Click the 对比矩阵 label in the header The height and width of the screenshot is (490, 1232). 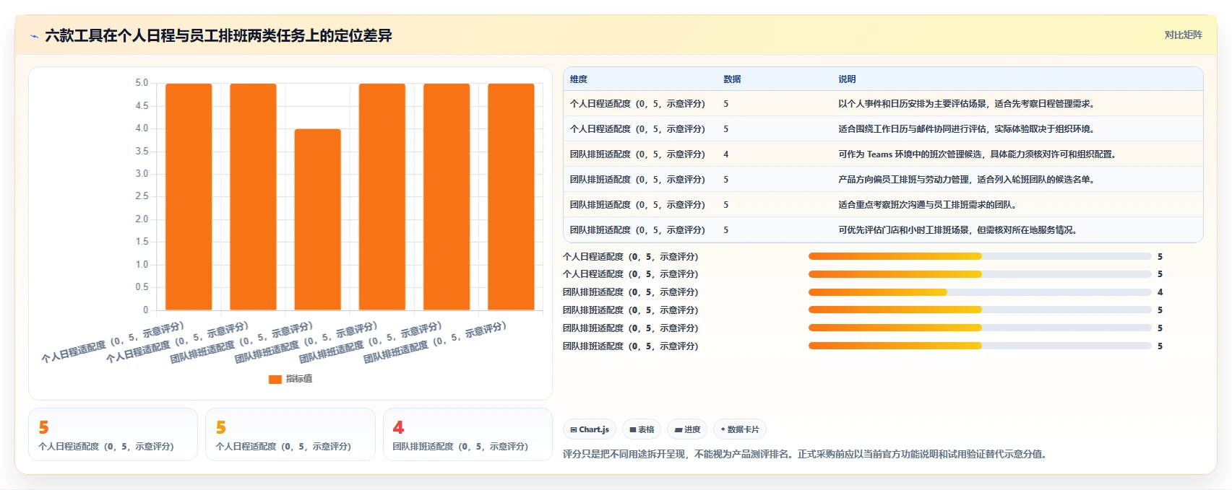(x=1183, y=35)
